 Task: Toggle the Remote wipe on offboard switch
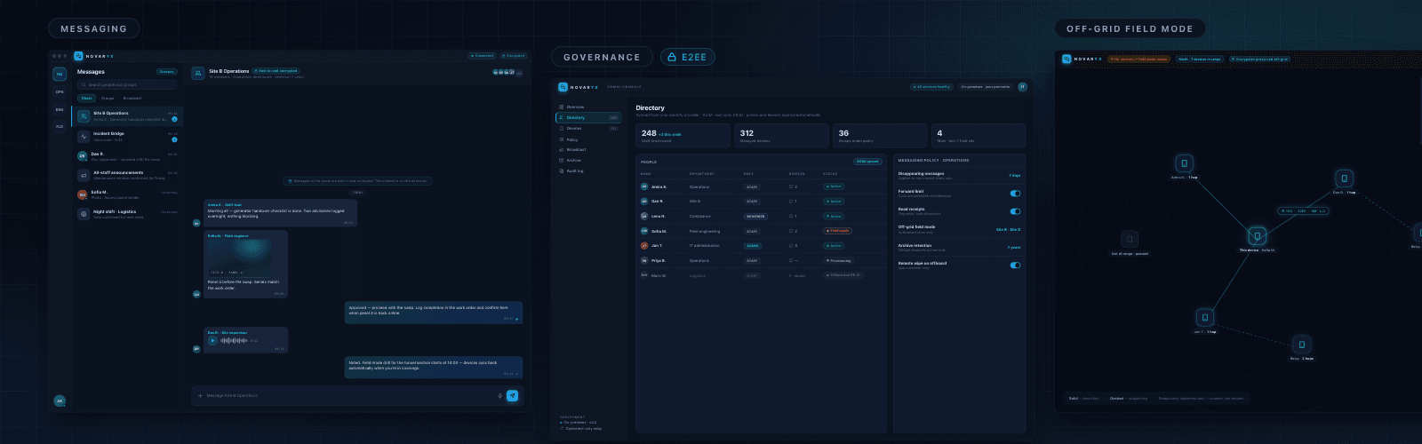coord(1015,265)
